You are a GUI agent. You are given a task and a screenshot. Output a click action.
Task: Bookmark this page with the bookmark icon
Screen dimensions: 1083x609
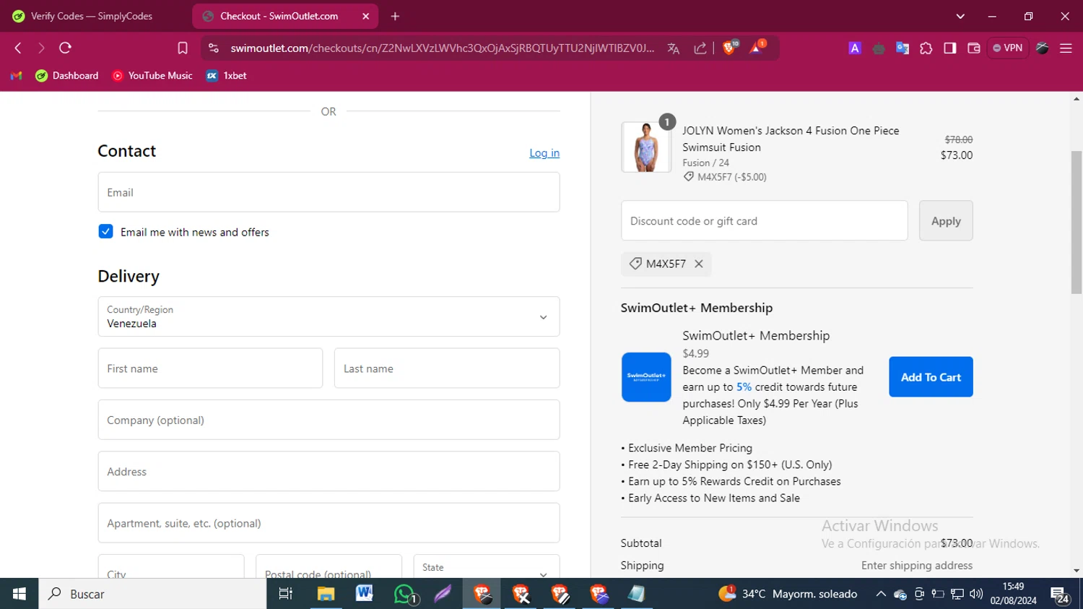[x=183, y=48]
